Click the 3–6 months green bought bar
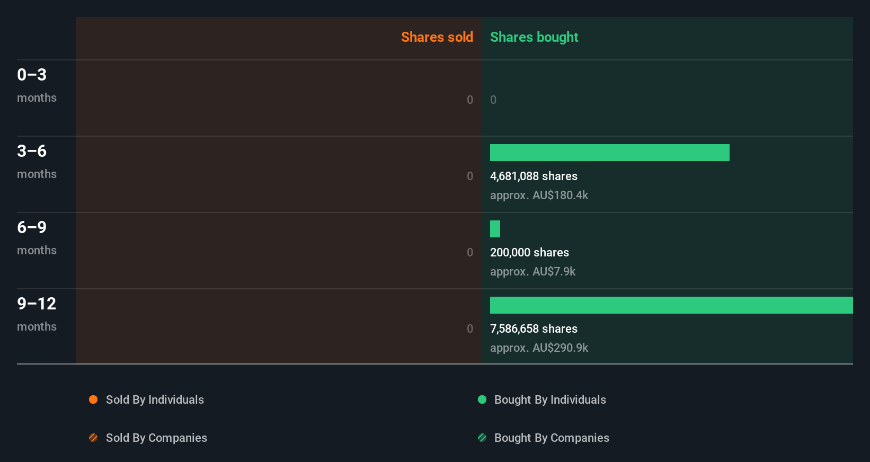The image size is (870, 462). (610, 153)
